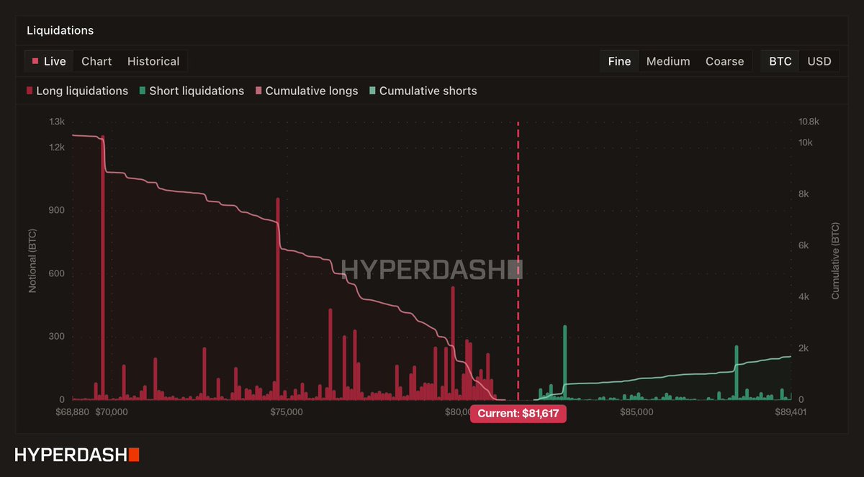
Task: Switch units to BTC
Action: pyautogui.click(x=780, y=61)
